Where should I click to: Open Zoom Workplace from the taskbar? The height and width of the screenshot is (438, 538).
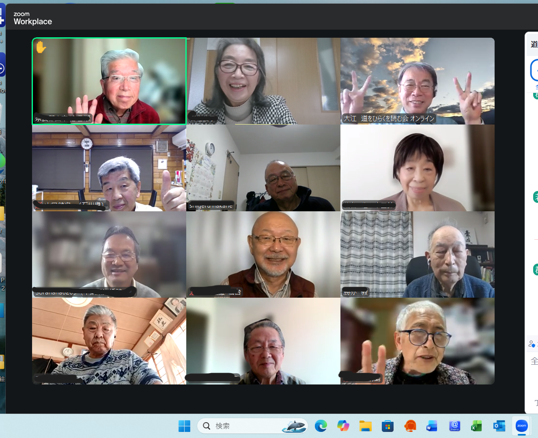point(521,426)
